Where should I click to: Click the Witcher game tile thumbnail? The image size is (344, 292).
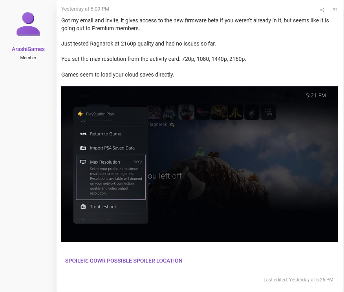pyautogui.click(x=186, y=112)
